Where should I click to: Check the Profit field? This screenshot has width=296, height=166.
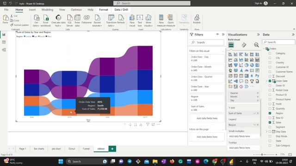(x=270, y=104)
